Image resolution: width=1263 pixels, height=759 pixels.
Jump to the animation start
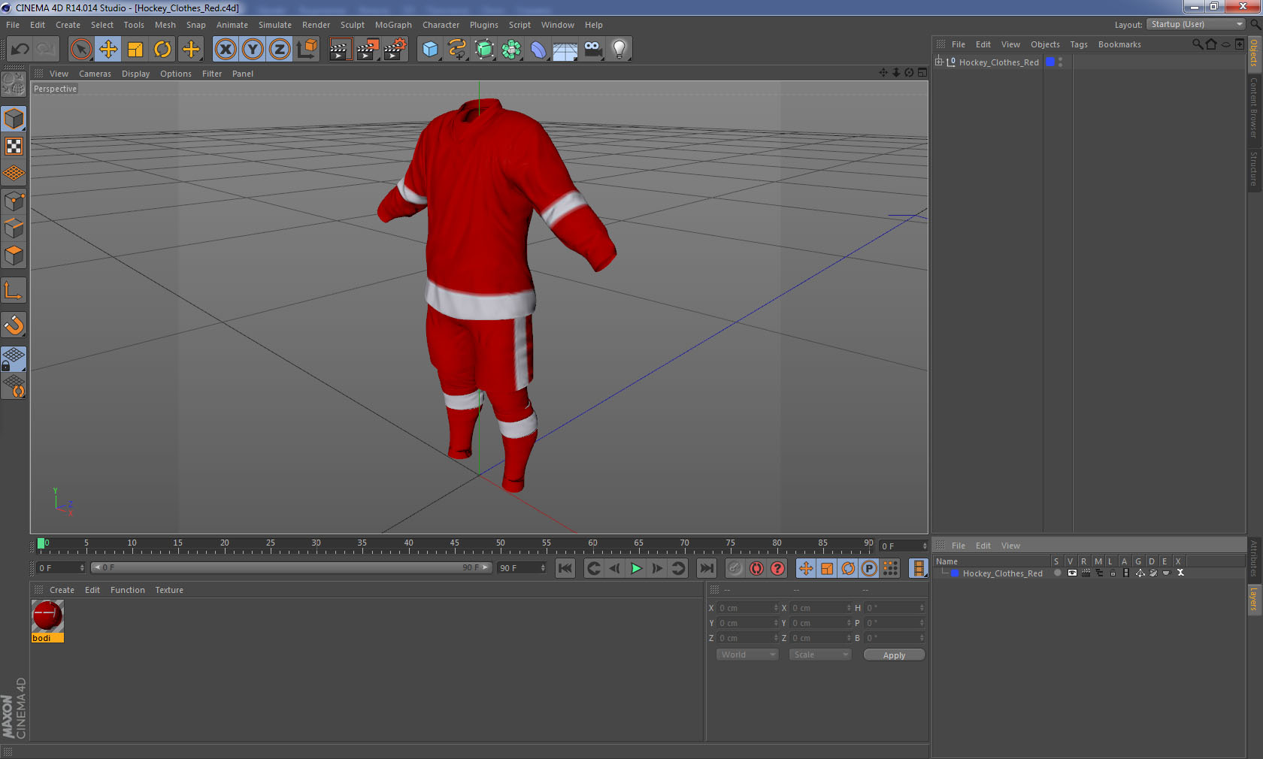pyautogui.click(x=565, y=568)
